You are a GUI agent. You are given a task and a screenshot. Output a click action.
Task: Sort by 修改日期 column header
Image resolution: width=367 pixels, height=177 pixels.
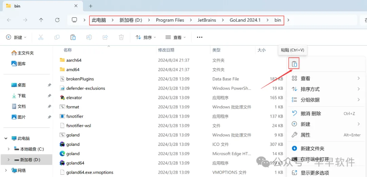click(166, 50)
